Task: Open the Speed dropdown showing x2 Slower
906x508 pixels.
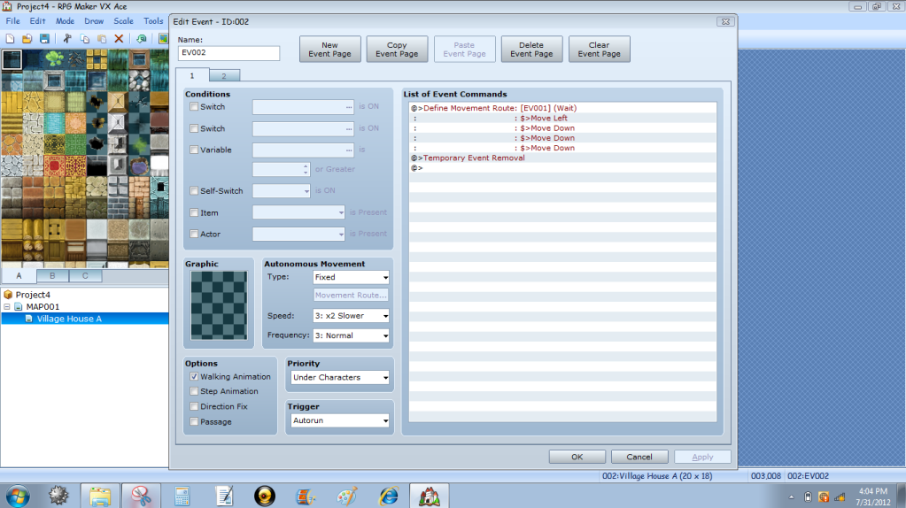Action: click(351, 316)
